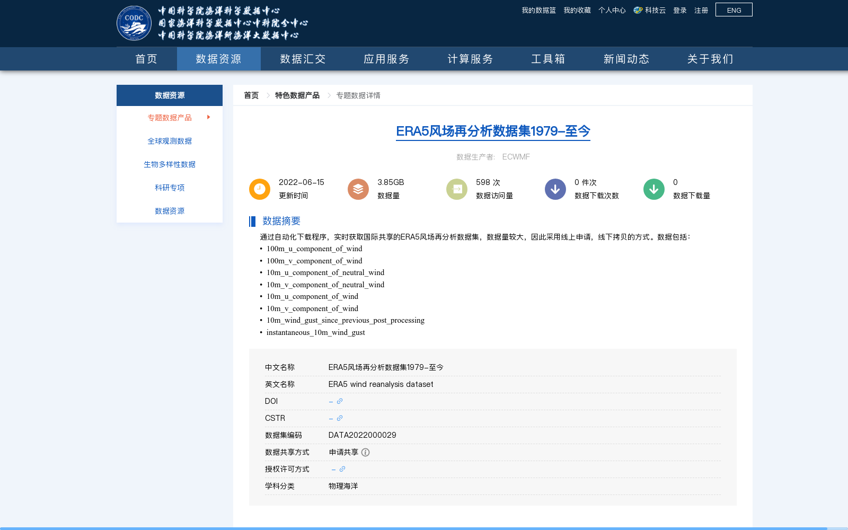This screenshot has height=530, width=848.
Task: Click the 2022-06-15 update date
Action: point(302,182)
